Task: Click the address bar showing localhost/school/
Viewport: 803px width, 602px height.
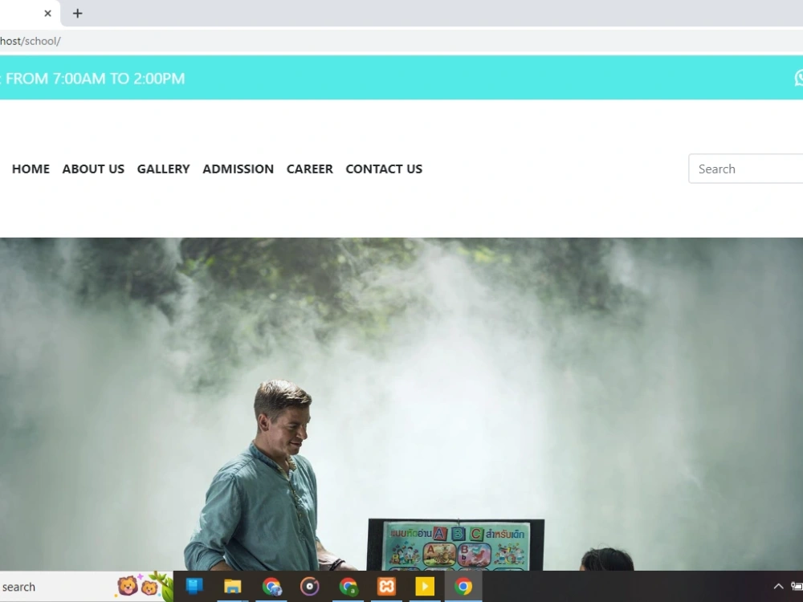Action: [31, 41]
